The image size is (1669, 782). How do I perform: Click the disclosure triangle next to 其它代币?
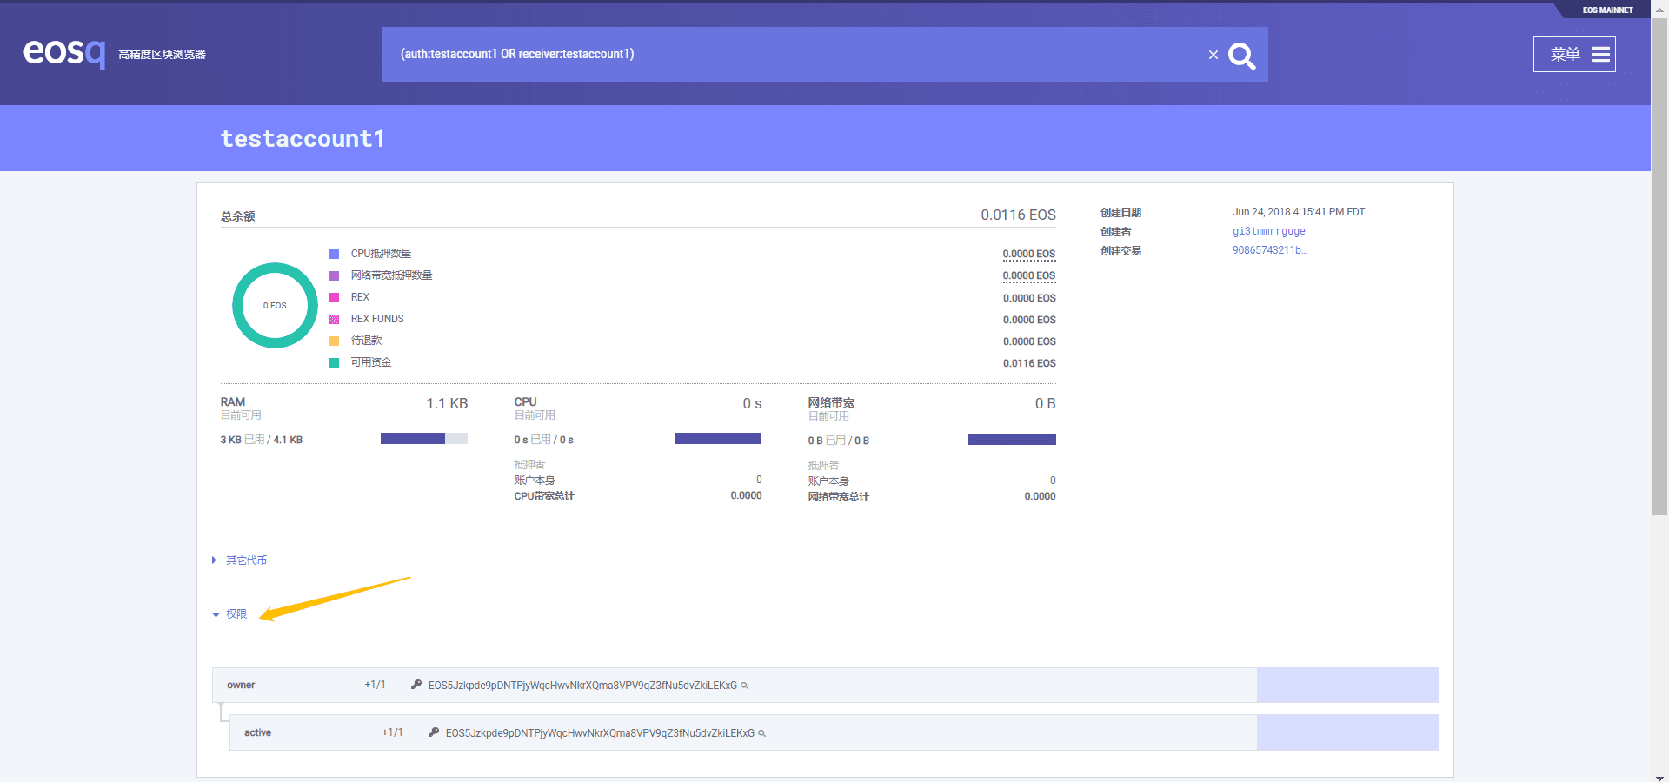213,560
